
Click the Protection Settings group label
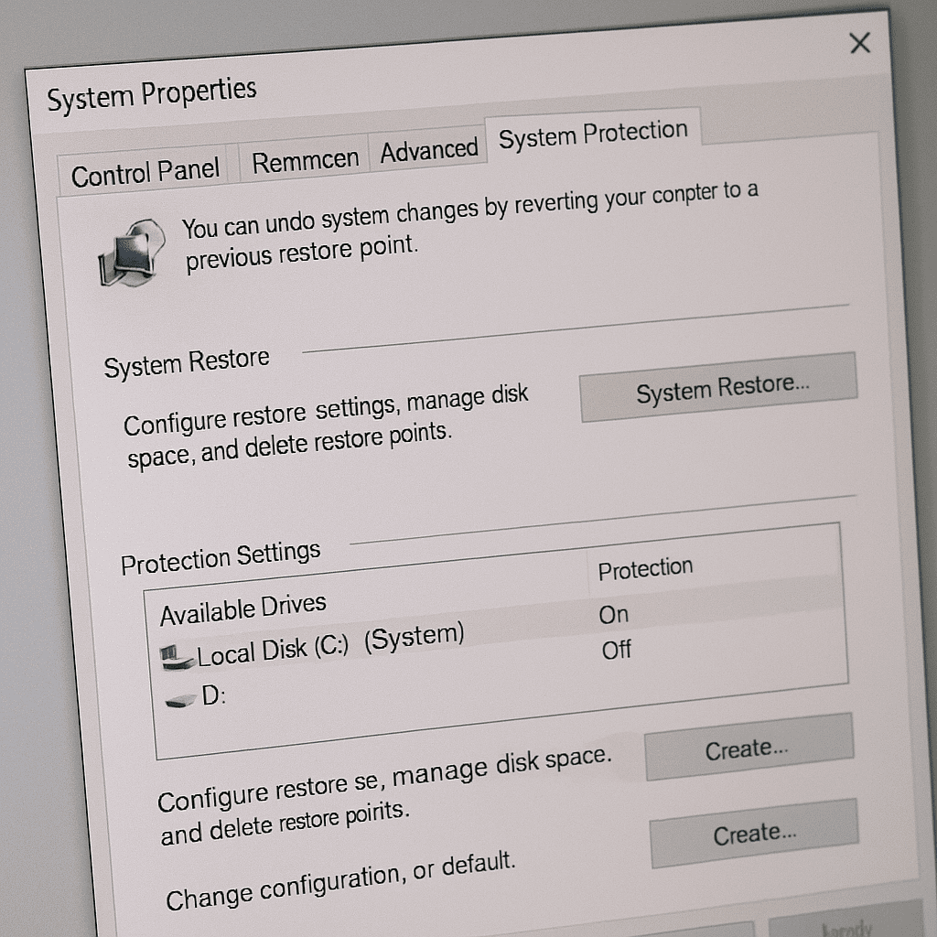tap(221, 557)
